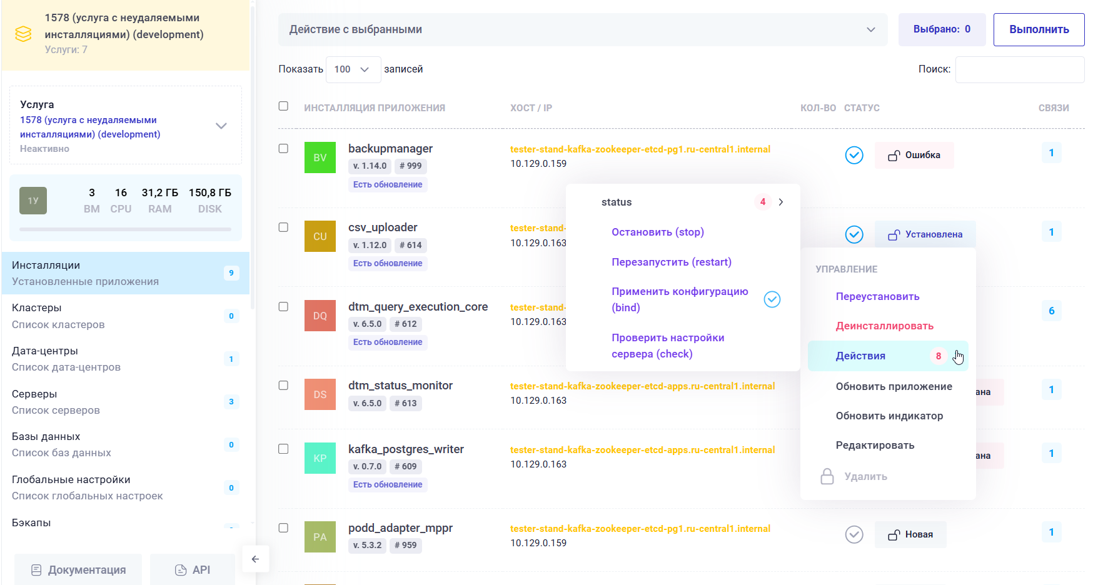
Task: Open the records-per-page 100 dropdown
Action: (353, 69)
